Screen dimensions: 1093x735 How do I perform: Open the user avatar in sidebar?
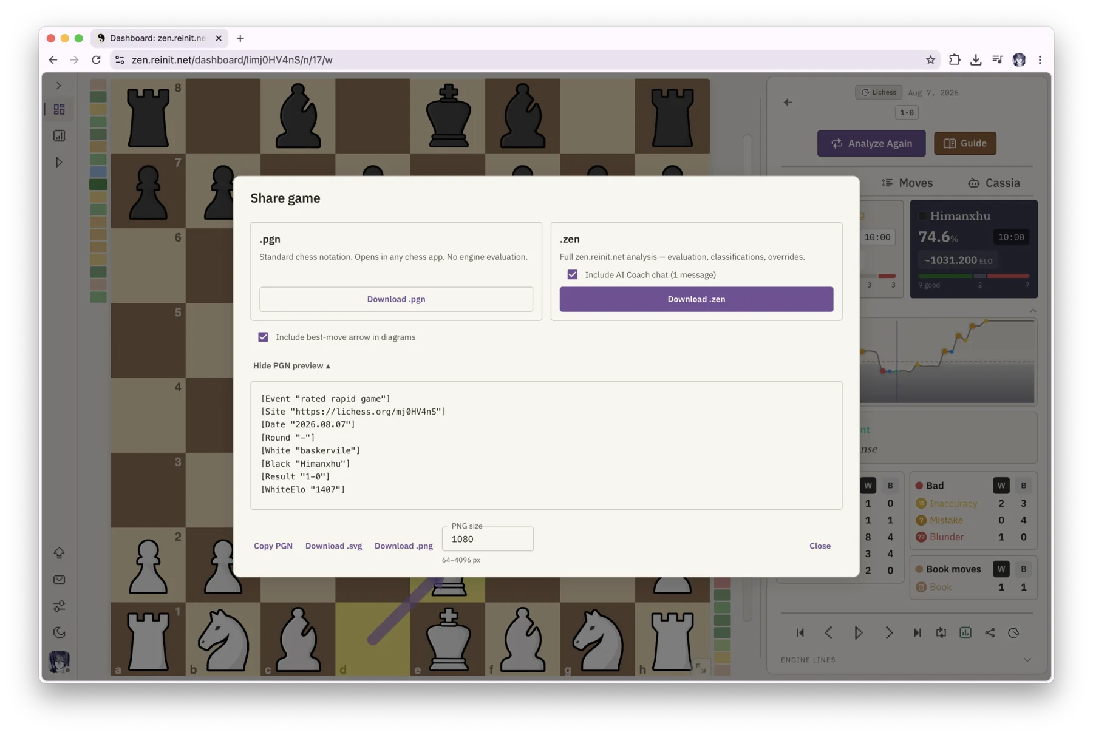point(59,662)
